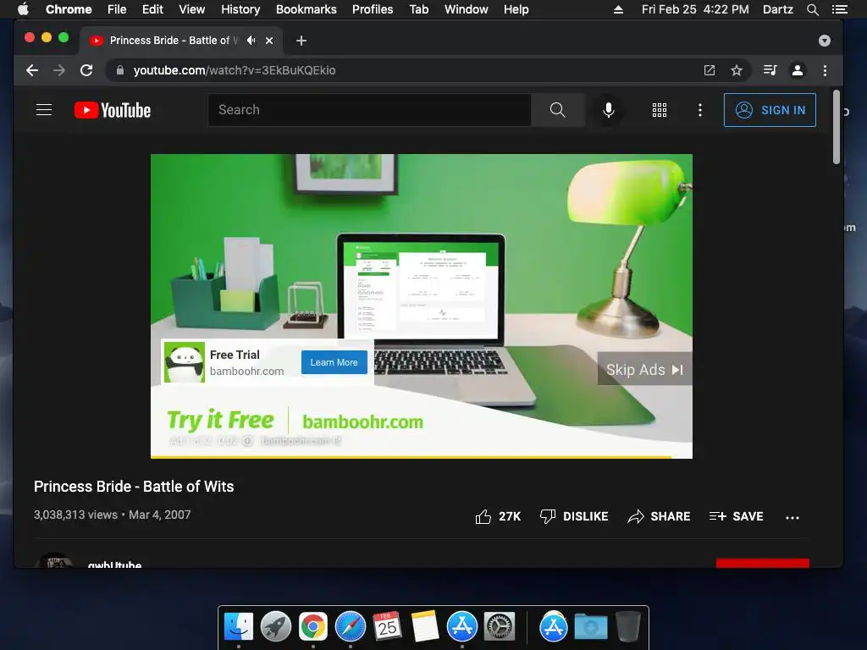The image size is (867, 650).
Task: Open Calendar from the Dock
Action: click(387, 626)
